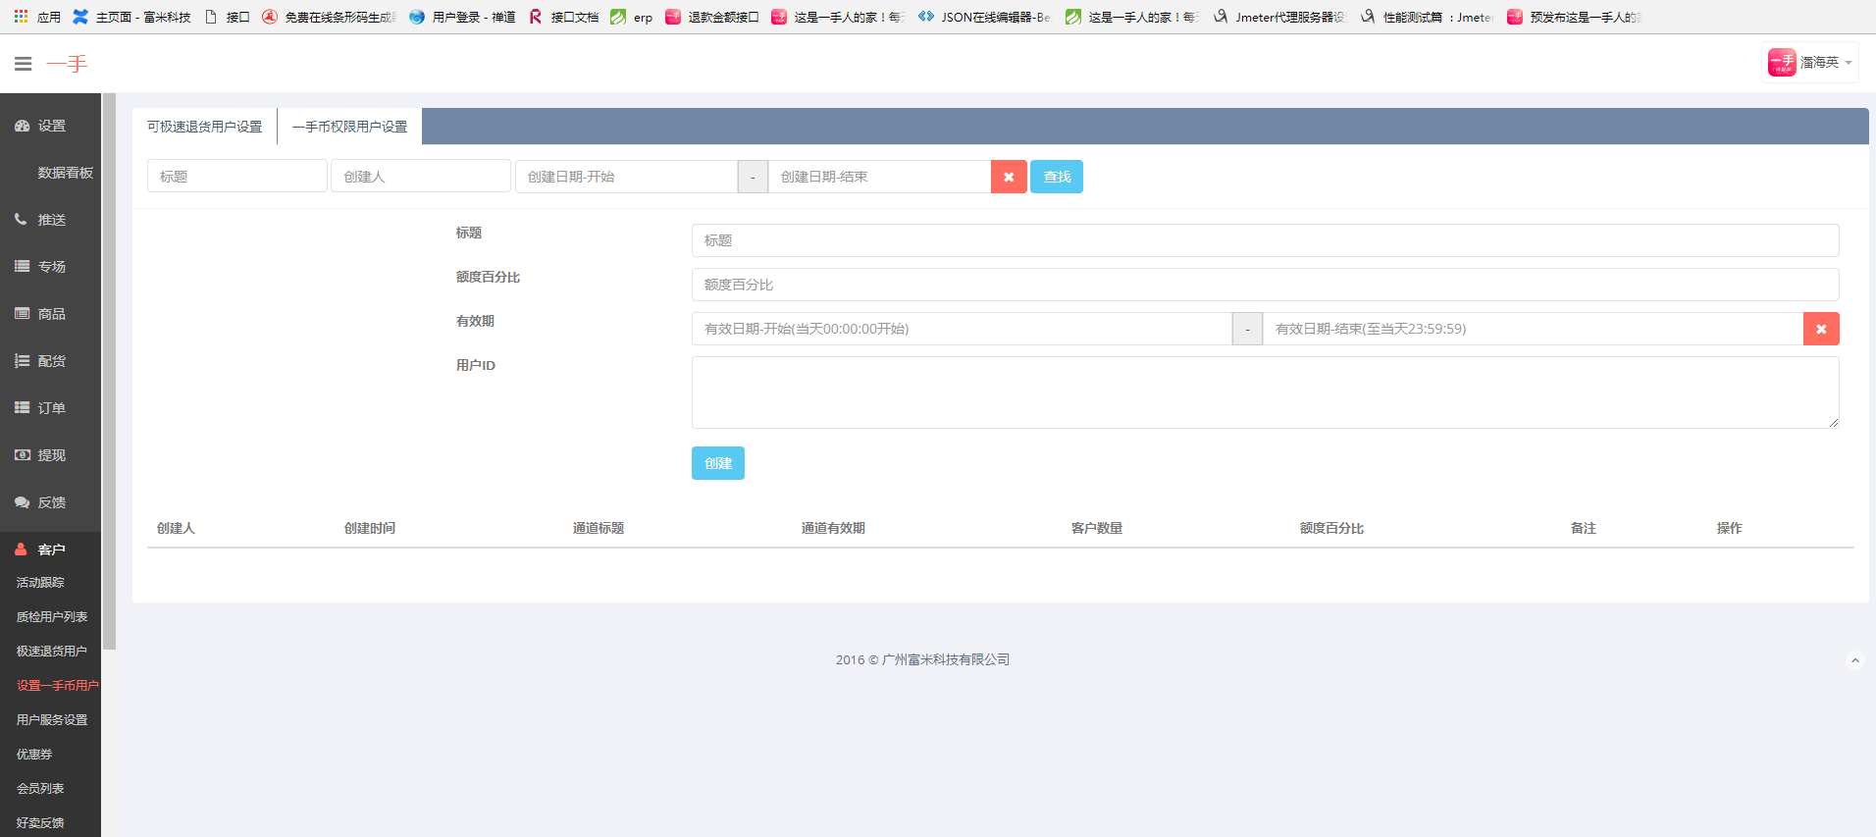Open 用户服务设置 submenu item
The image size is (1876, 837).
coord(50,720)
